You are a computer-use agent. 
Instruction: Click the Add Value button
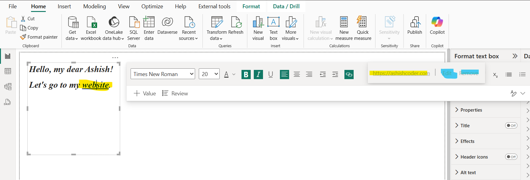pyautogui.click(x=145, y=94)
